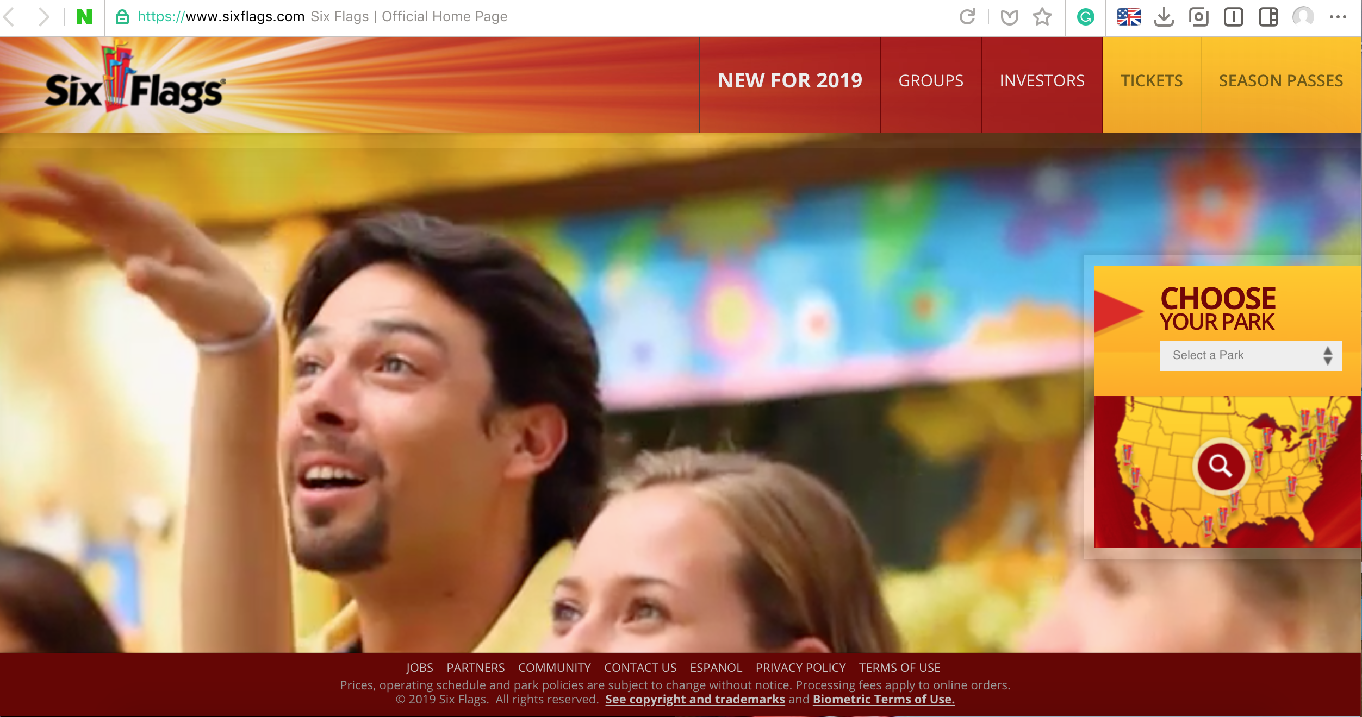Go to SEASON PASSES page
Screen dimensions: 1362x717
coord(1280,81)
